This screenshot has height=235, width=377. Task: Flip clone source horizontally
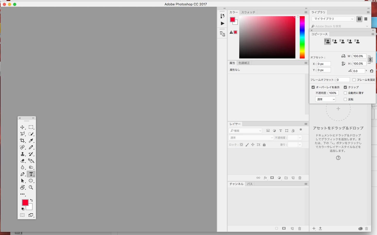click(x=343, y=56)
